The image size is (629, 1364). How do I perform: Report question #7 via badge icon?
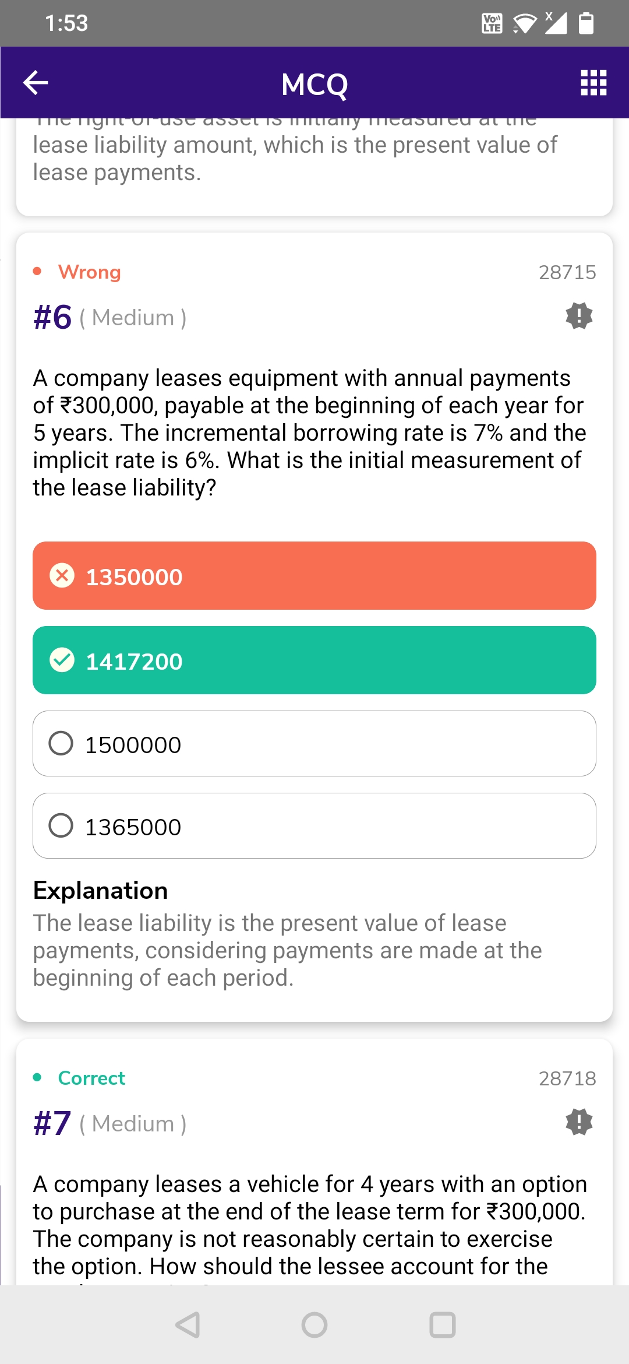point(579,1122)
